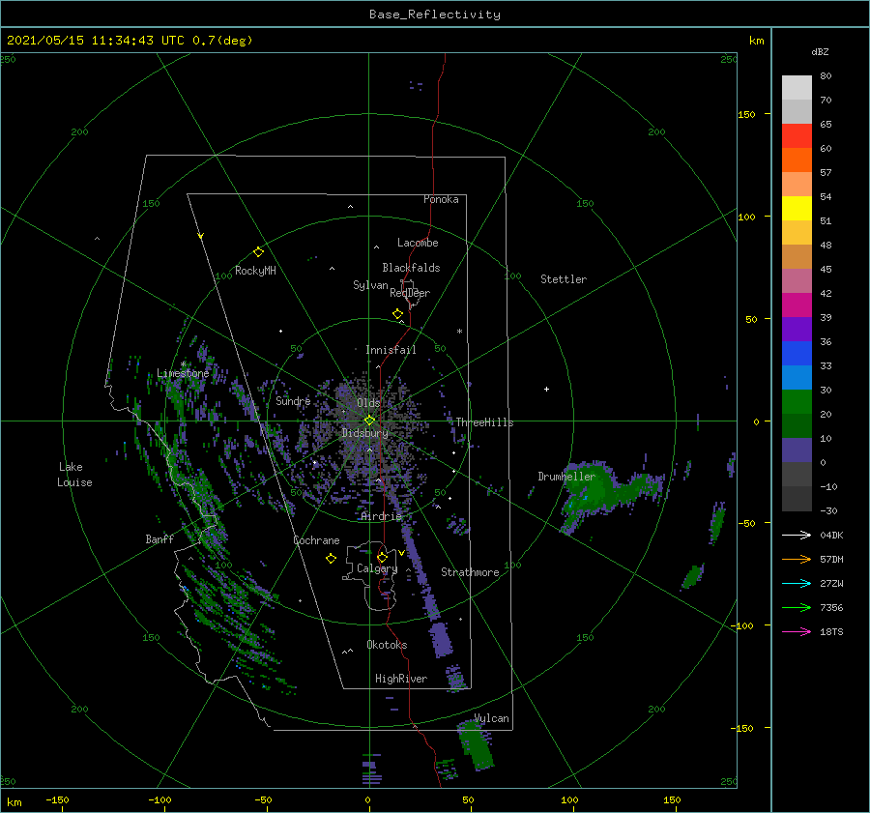Screen dimensions: 870x813
Task: Click the Limestone label
Action: pyautogui.click(x=183, y=373)
